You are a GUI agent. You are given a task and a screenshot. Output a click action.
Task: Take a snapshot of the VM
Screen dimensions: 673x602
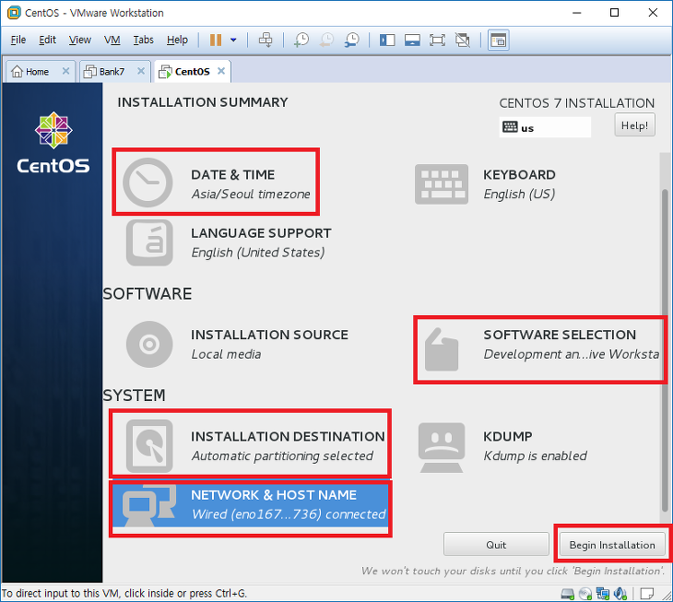301,40
